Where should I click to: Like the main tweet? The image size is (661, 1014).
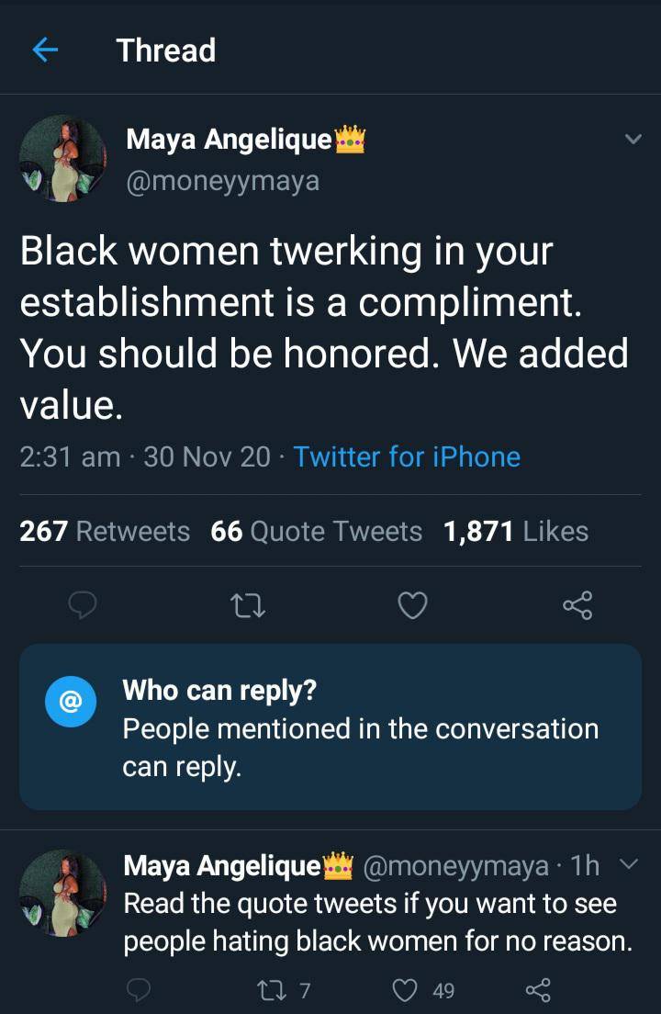pyautogui.click(x=413, y=604)
